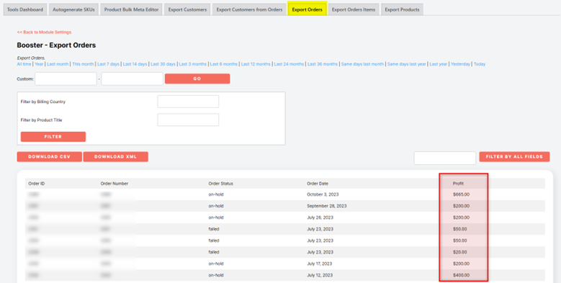Image resolution: width=561 pixels, height=283 pixels.
Task: Select Last 36 months range
Action: click(323, 64)
